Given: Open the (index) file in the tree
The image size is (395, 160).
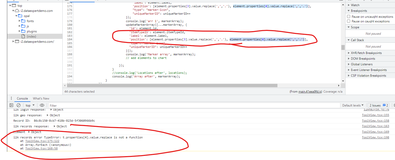Looking at the screenshot, I should (31, 36).
